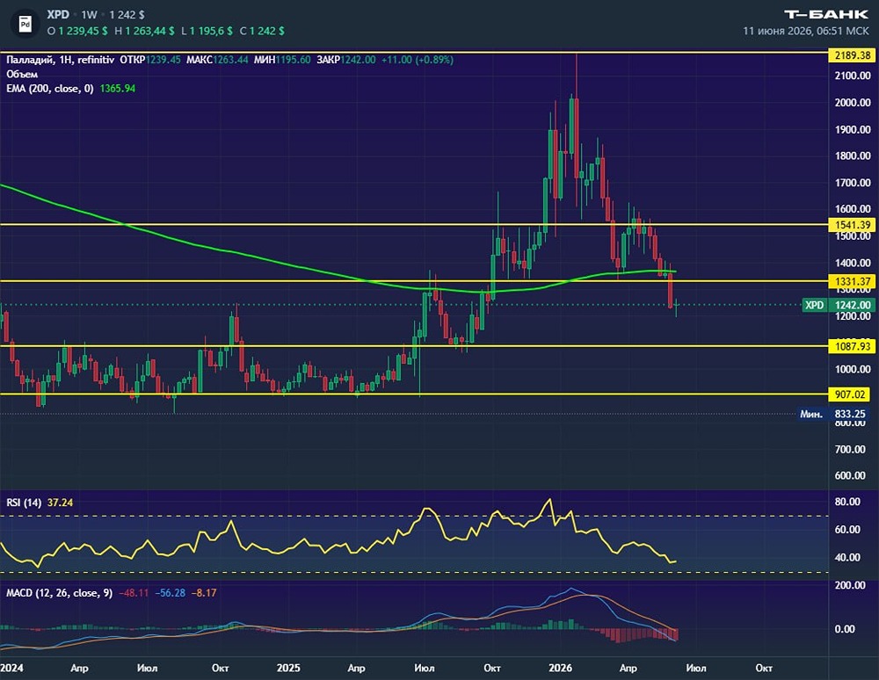The image size is (879, 680).
Task: Click the 'ЗАКР1242.00' legend value
Action: [x=345, y=60]
